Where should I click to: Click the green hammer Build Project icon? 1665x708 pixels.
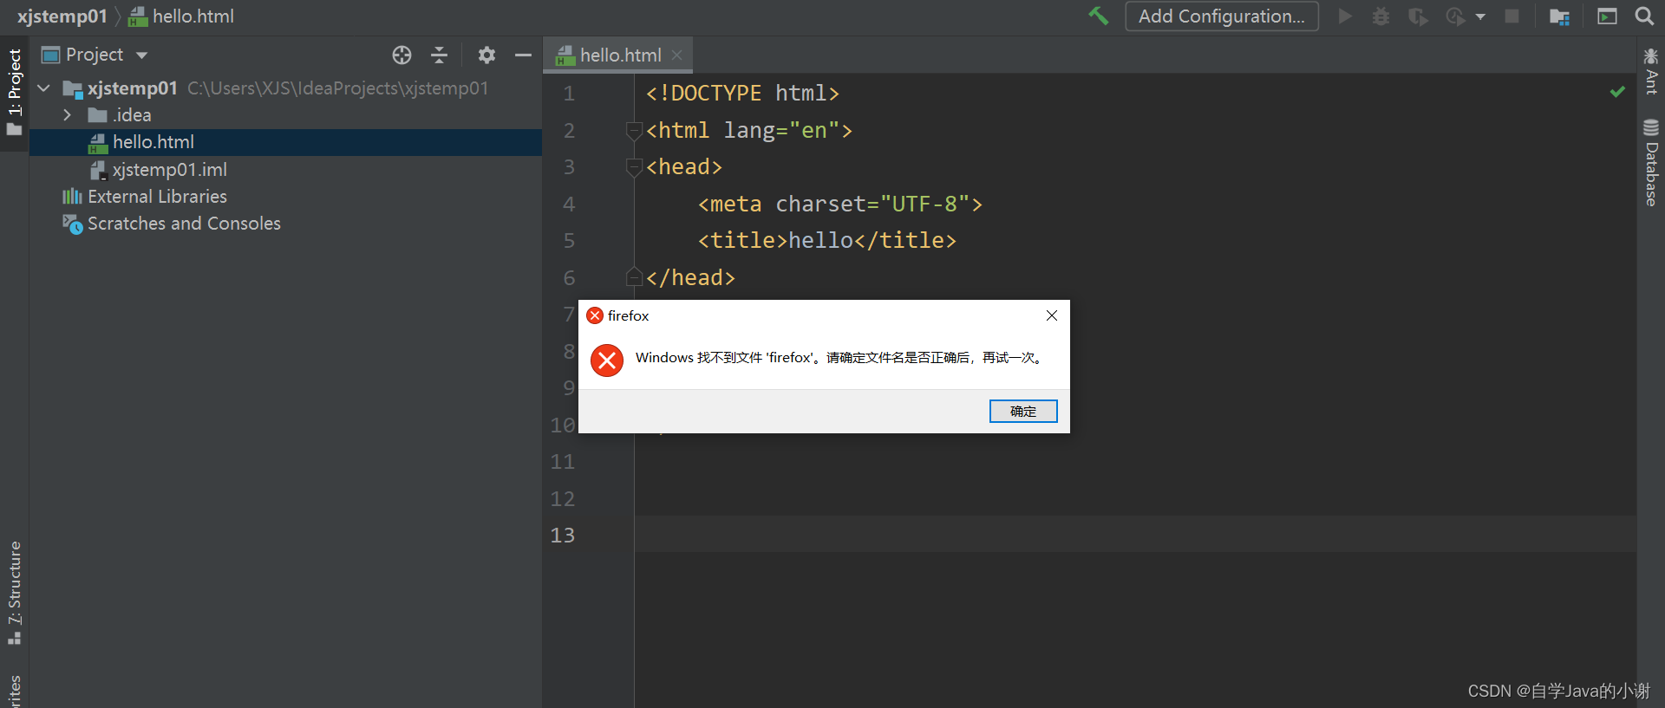pos(1098,16)
